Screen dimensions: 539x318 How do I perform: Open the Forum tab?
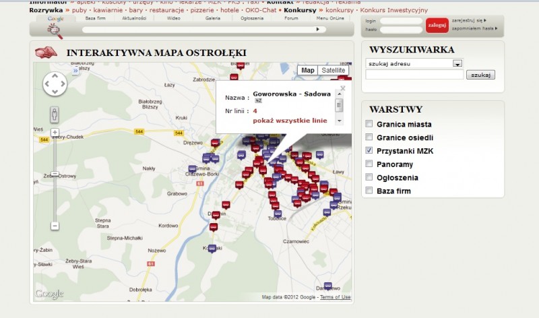click(x=291, y=18)
